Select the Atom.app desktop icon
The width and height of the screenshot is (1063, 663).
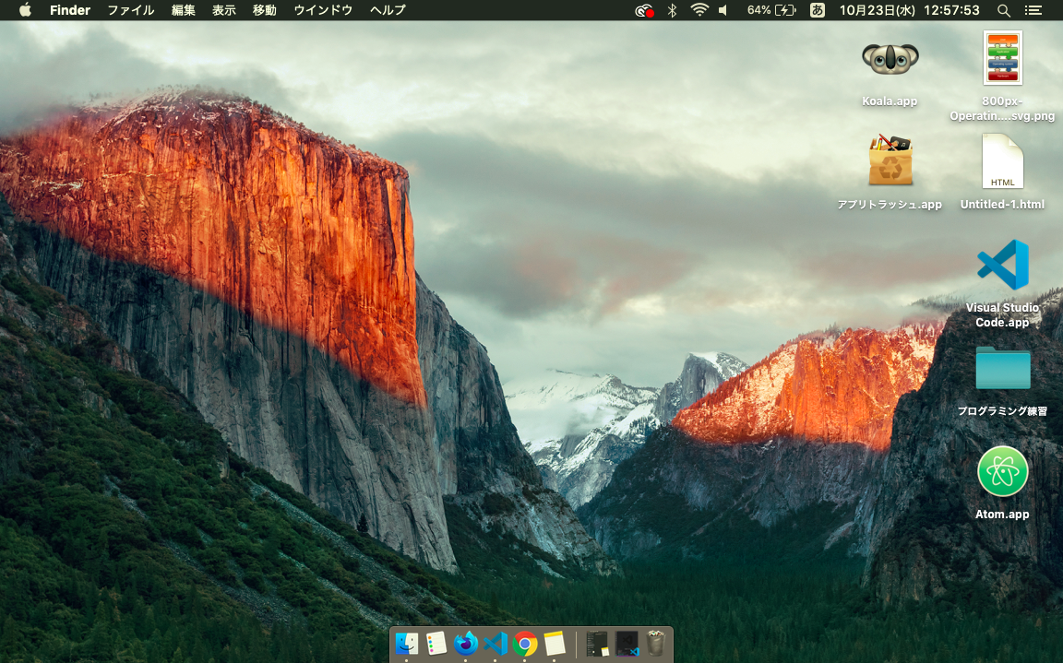(1003, 471)
